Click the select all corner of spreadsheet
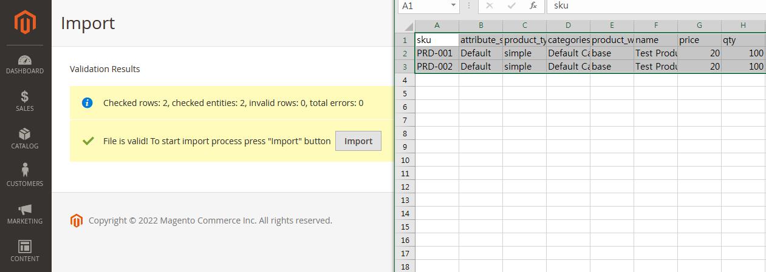 click(406, 25)
